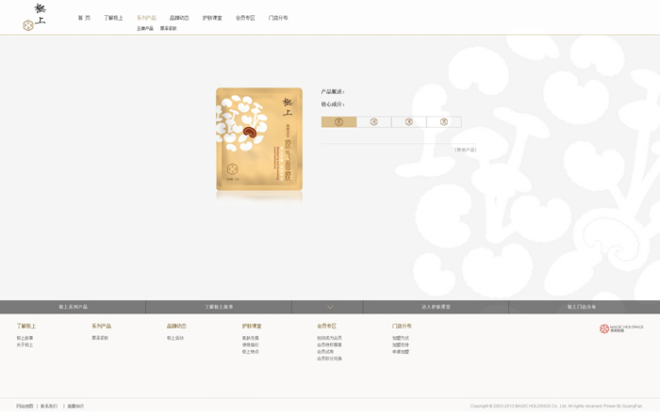Open the footer 系列产品 heading
The height and width of the screenshot is (415, 660).
[x=102, y=326]
